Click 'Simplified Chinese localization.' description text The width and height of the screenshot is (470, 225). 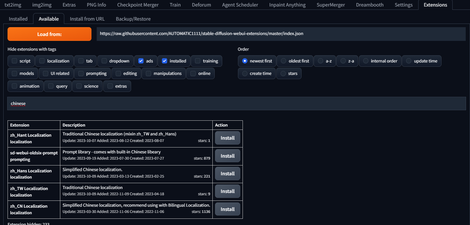coord(92,169)
